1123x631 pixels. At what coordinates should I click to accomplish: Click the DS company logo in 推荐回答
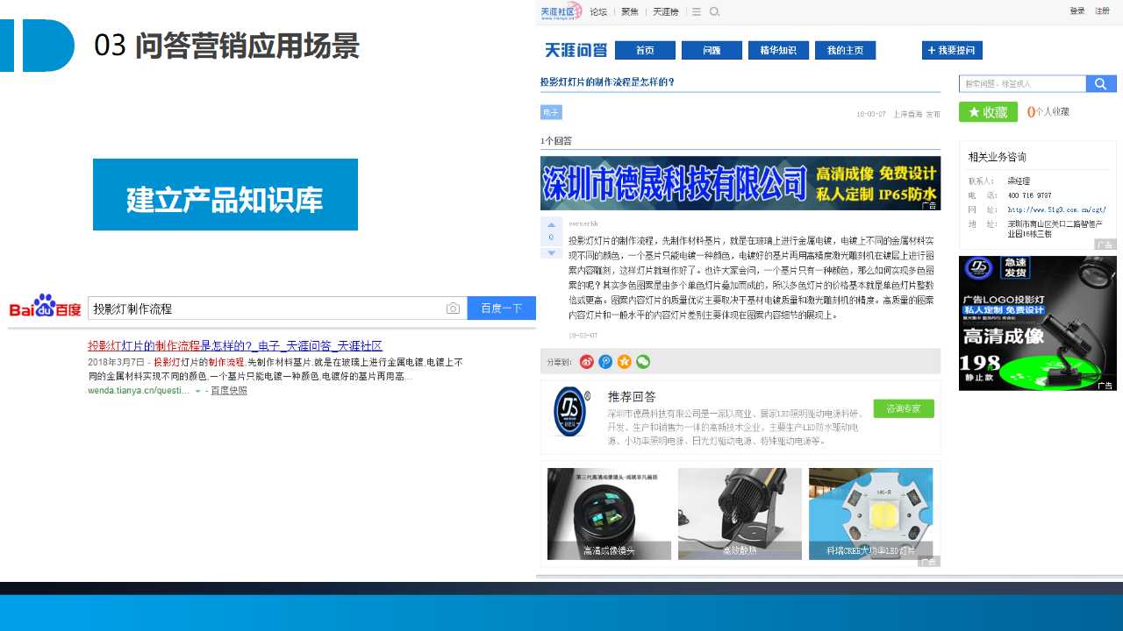tap(571, 412)
